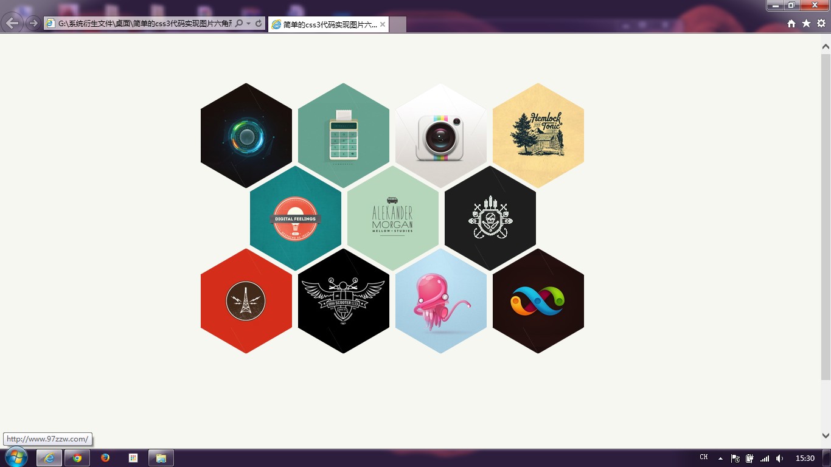Refresh the page with the reload icon
831x467 pixels.
(259, 24)
